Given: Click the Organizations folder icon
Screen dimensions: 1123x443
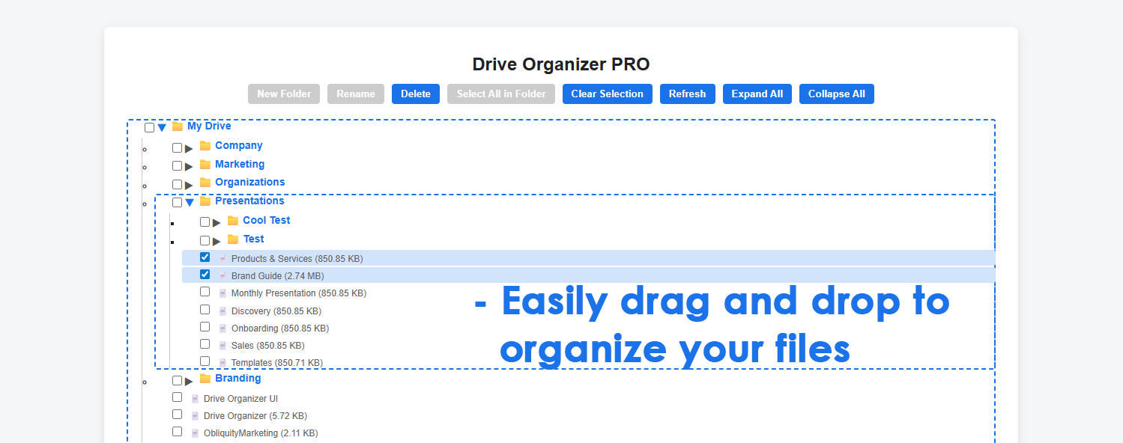Looking at the screenshot, I should click(x=205, y=182).
